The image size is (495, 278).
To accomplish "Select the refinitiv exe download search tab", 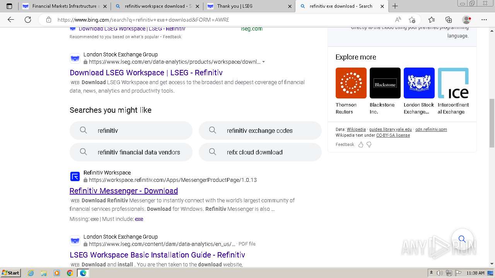I will click(x=341, y=6).
